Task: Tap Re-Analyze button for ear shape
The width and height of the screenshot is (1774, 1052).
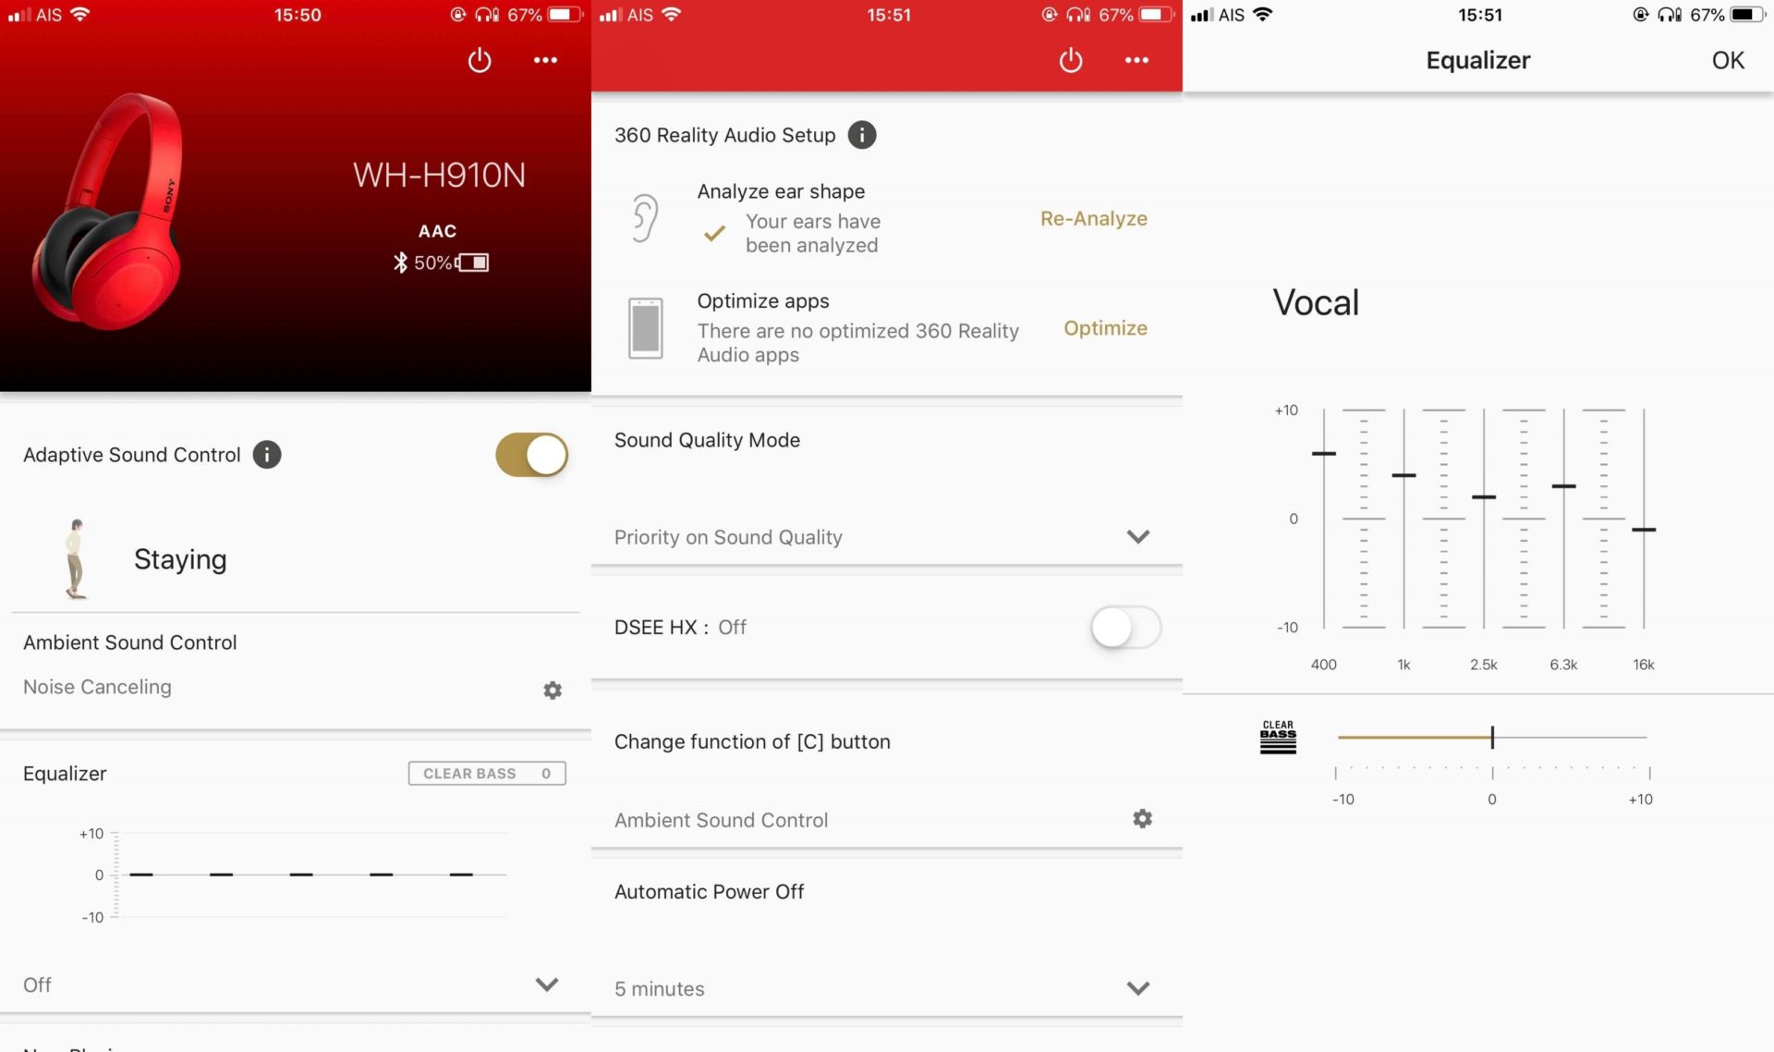Action: pos(1092,216)
